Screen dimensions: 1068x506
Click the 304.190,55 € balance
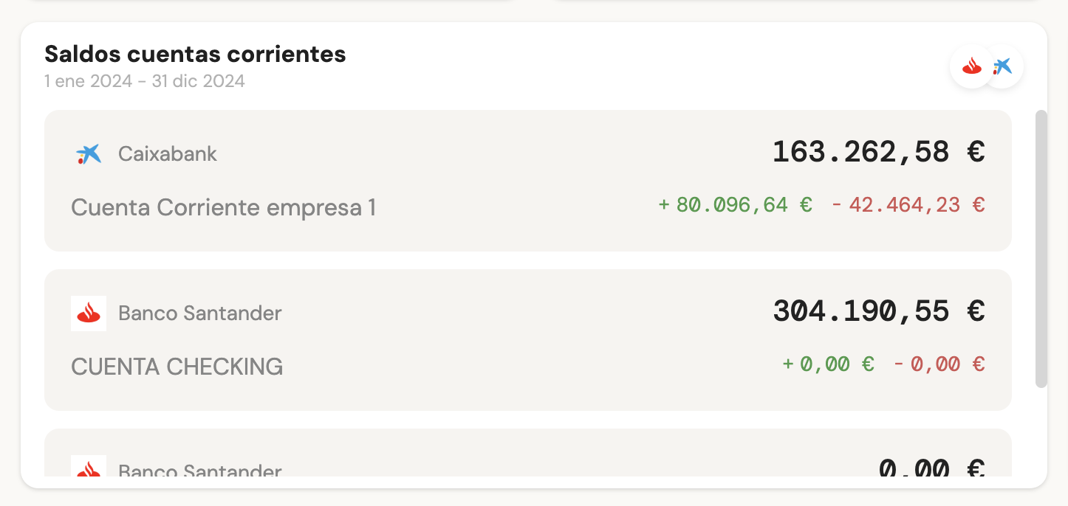(x=878, y=311)
